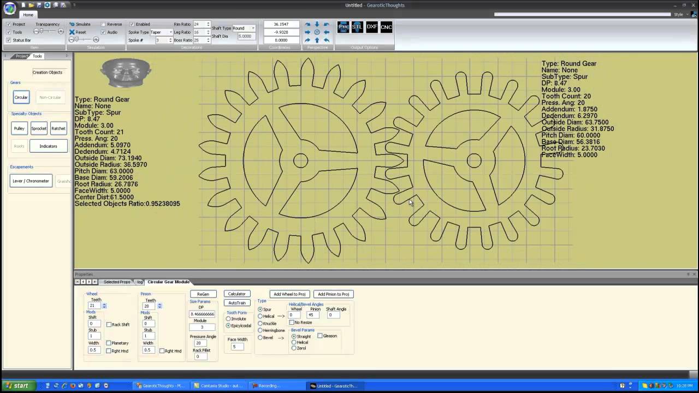Open the log tab
The height and width of the screenshot is (393, 699).
point(140,282)
